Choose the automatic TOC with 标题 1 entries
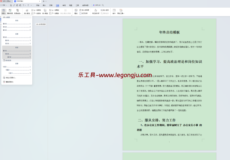The width and height of the screenshot is (230, 160). pyautogui.click(x=17, y=68)
